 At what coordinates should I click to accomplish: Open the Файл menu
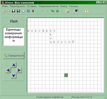[x=5, y=6]
